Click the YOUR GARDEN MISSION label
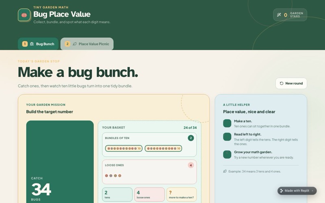The width and height of the screenshot is (325, 203). [x=46, y=105]
